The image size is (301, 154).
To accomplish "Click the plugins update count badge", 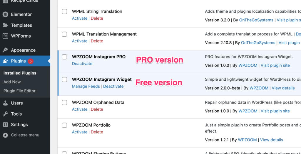I will coord(31,61).
